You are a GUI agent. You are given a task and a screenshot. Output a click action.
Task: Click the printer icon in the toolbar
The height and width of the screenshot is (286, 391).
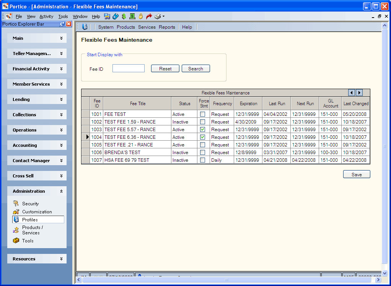pyautogui.click(x=158, y=16)
